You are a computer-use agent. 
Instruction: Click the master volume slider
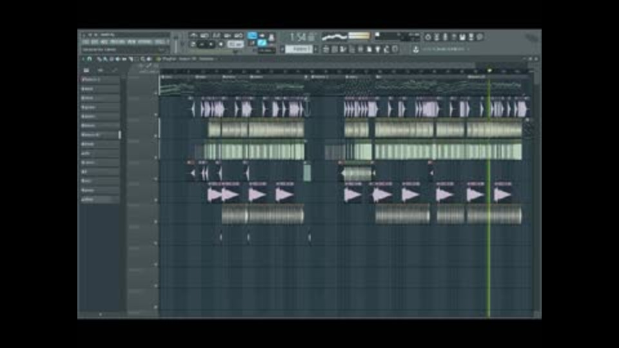(x=175, y=44)
